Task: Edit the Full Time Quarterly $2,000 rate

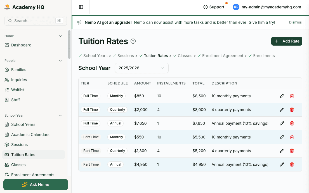Action: coord(282,110)
